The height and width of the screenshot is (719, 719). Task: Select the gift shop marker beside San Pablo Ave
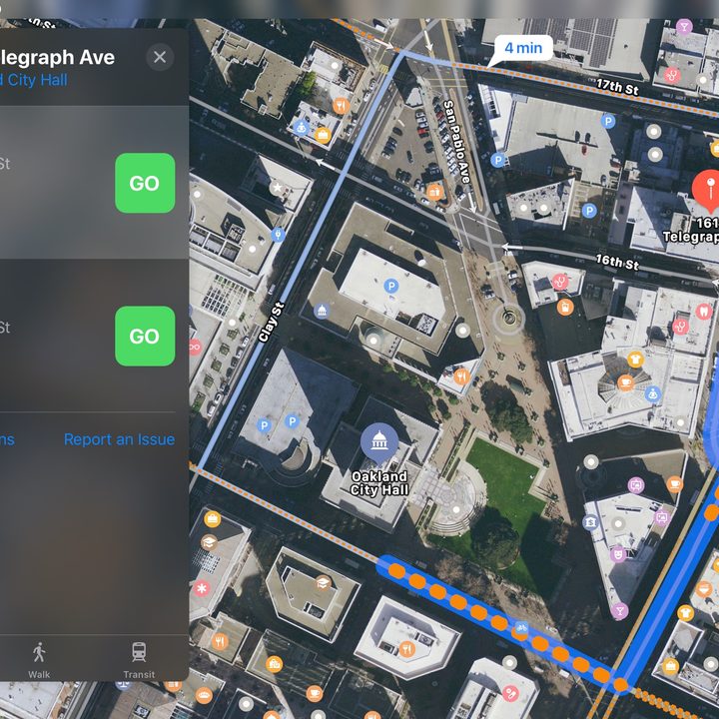pos(434,191)
